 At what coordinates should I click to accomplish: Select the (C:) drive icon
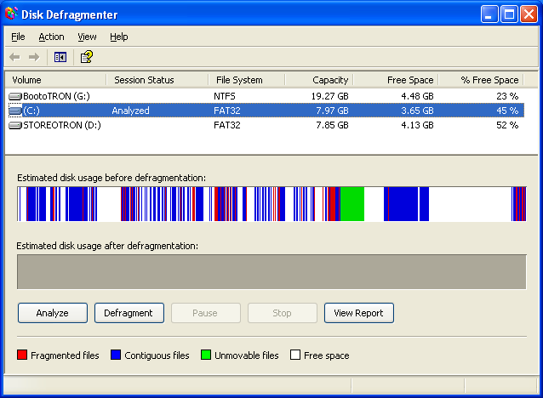(15, 111)
